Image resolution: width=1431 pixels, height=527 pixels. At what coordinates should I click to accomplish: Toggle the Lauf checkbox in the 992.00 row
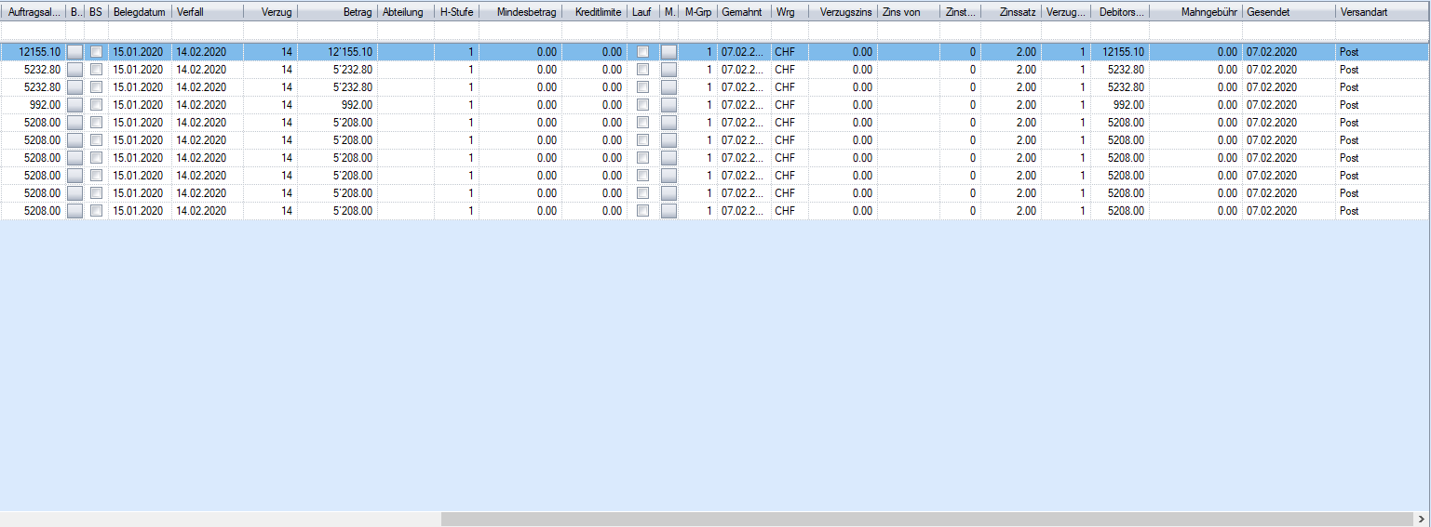pos(642,105)
